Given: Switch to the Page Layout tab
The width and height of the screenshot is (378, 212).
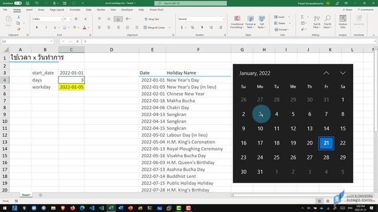Looking at the screenshot, I should click(x=57, y=10).
